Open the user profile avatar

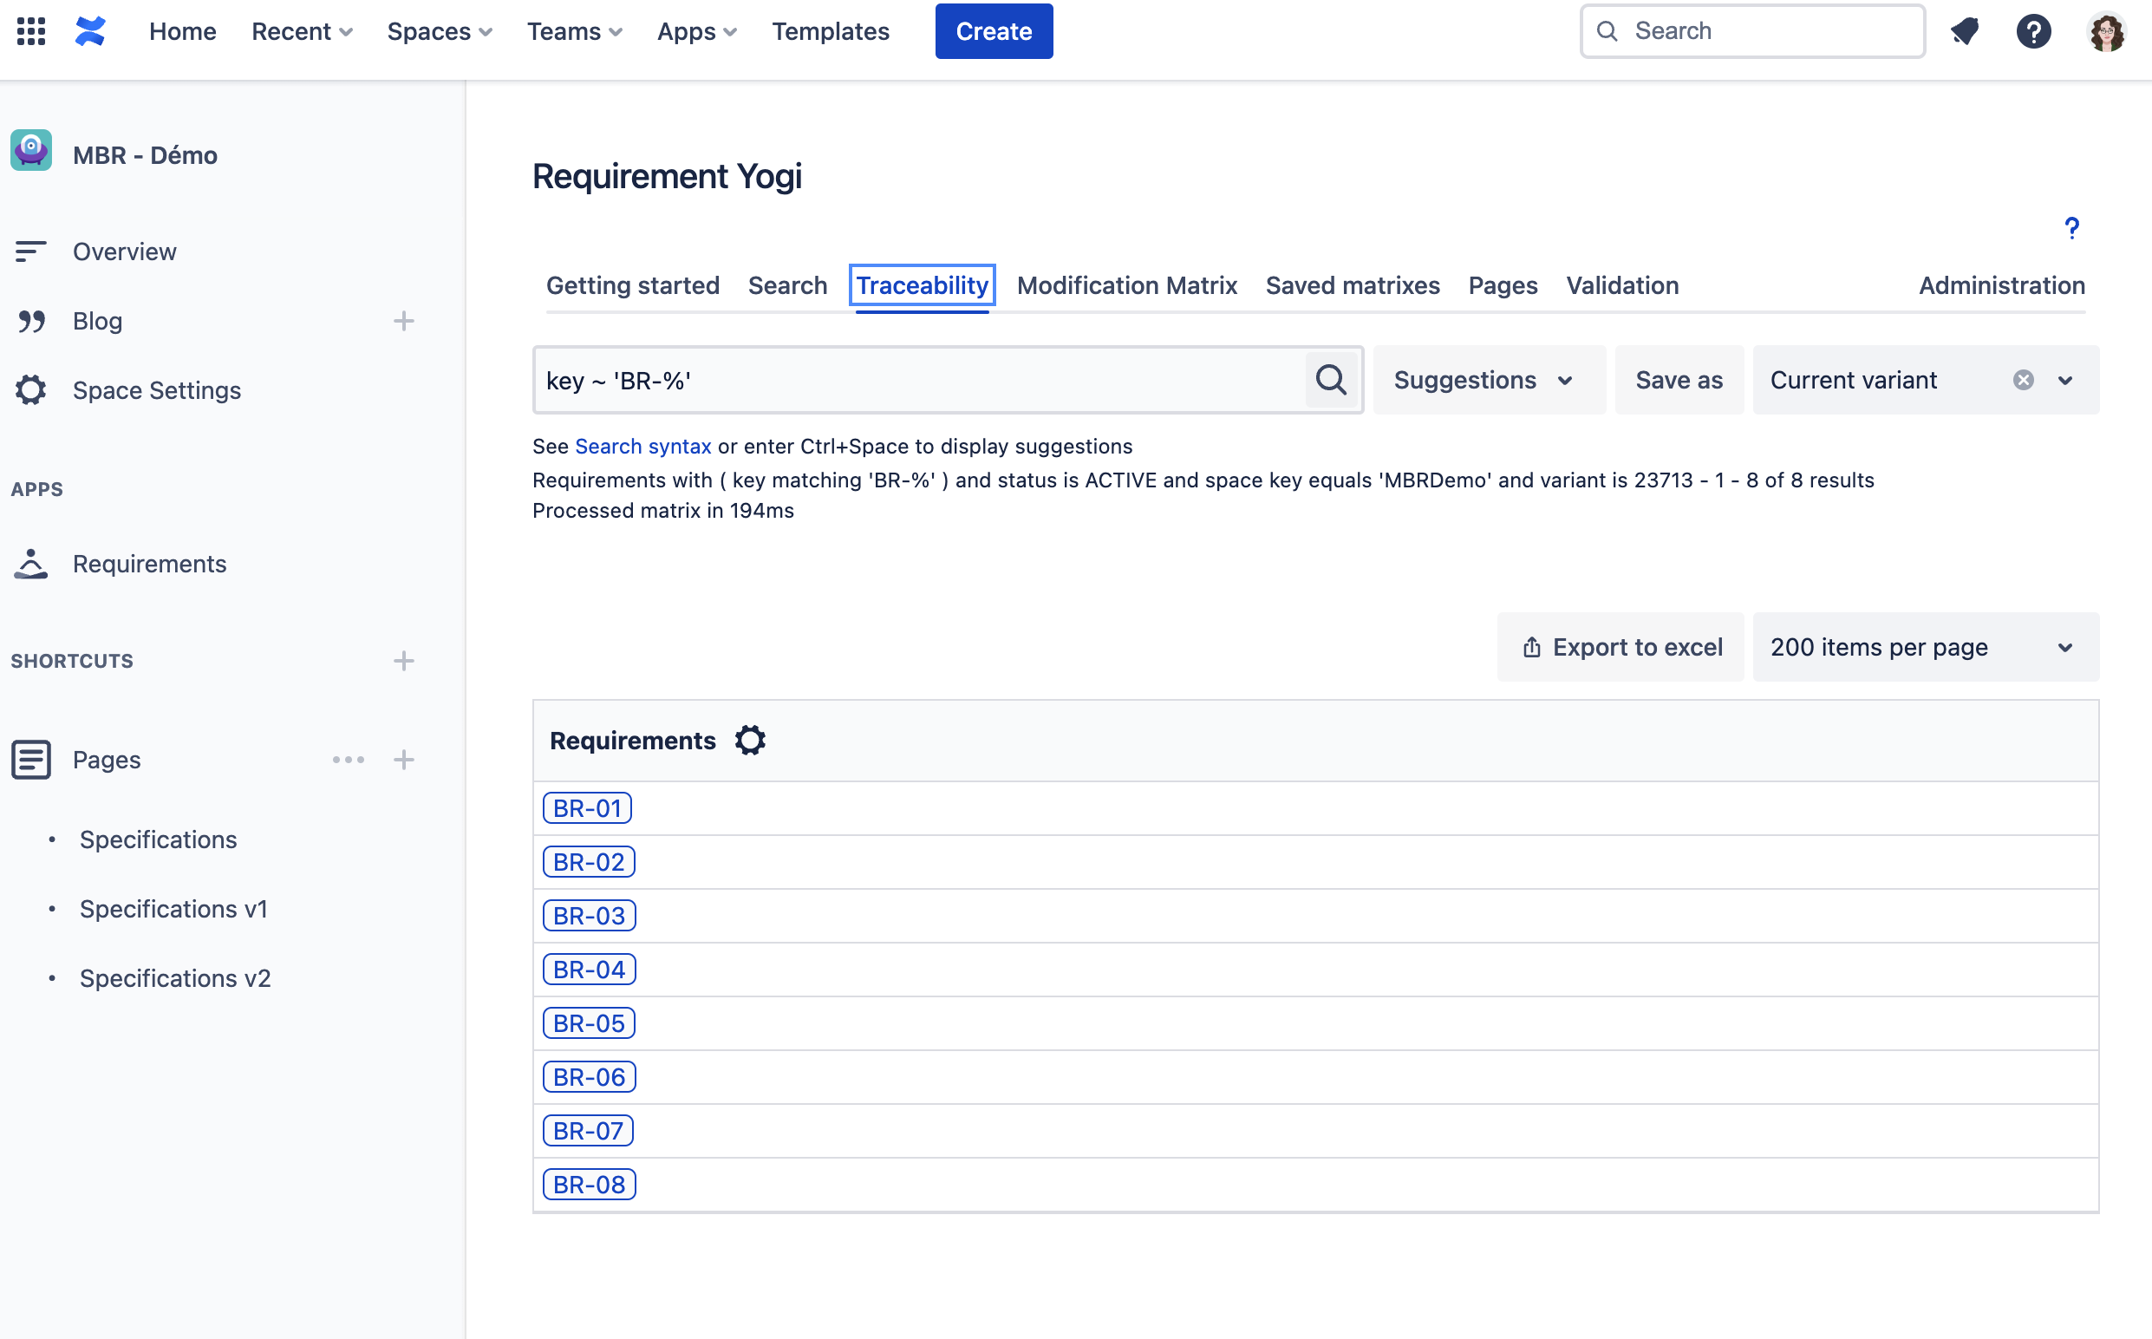2106,31
